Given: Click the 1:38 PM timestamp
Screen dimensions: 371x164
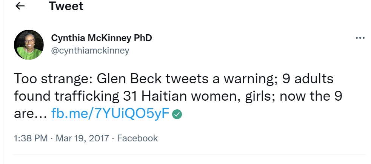Looking at the screenshot, I should (x=30, y=138).
